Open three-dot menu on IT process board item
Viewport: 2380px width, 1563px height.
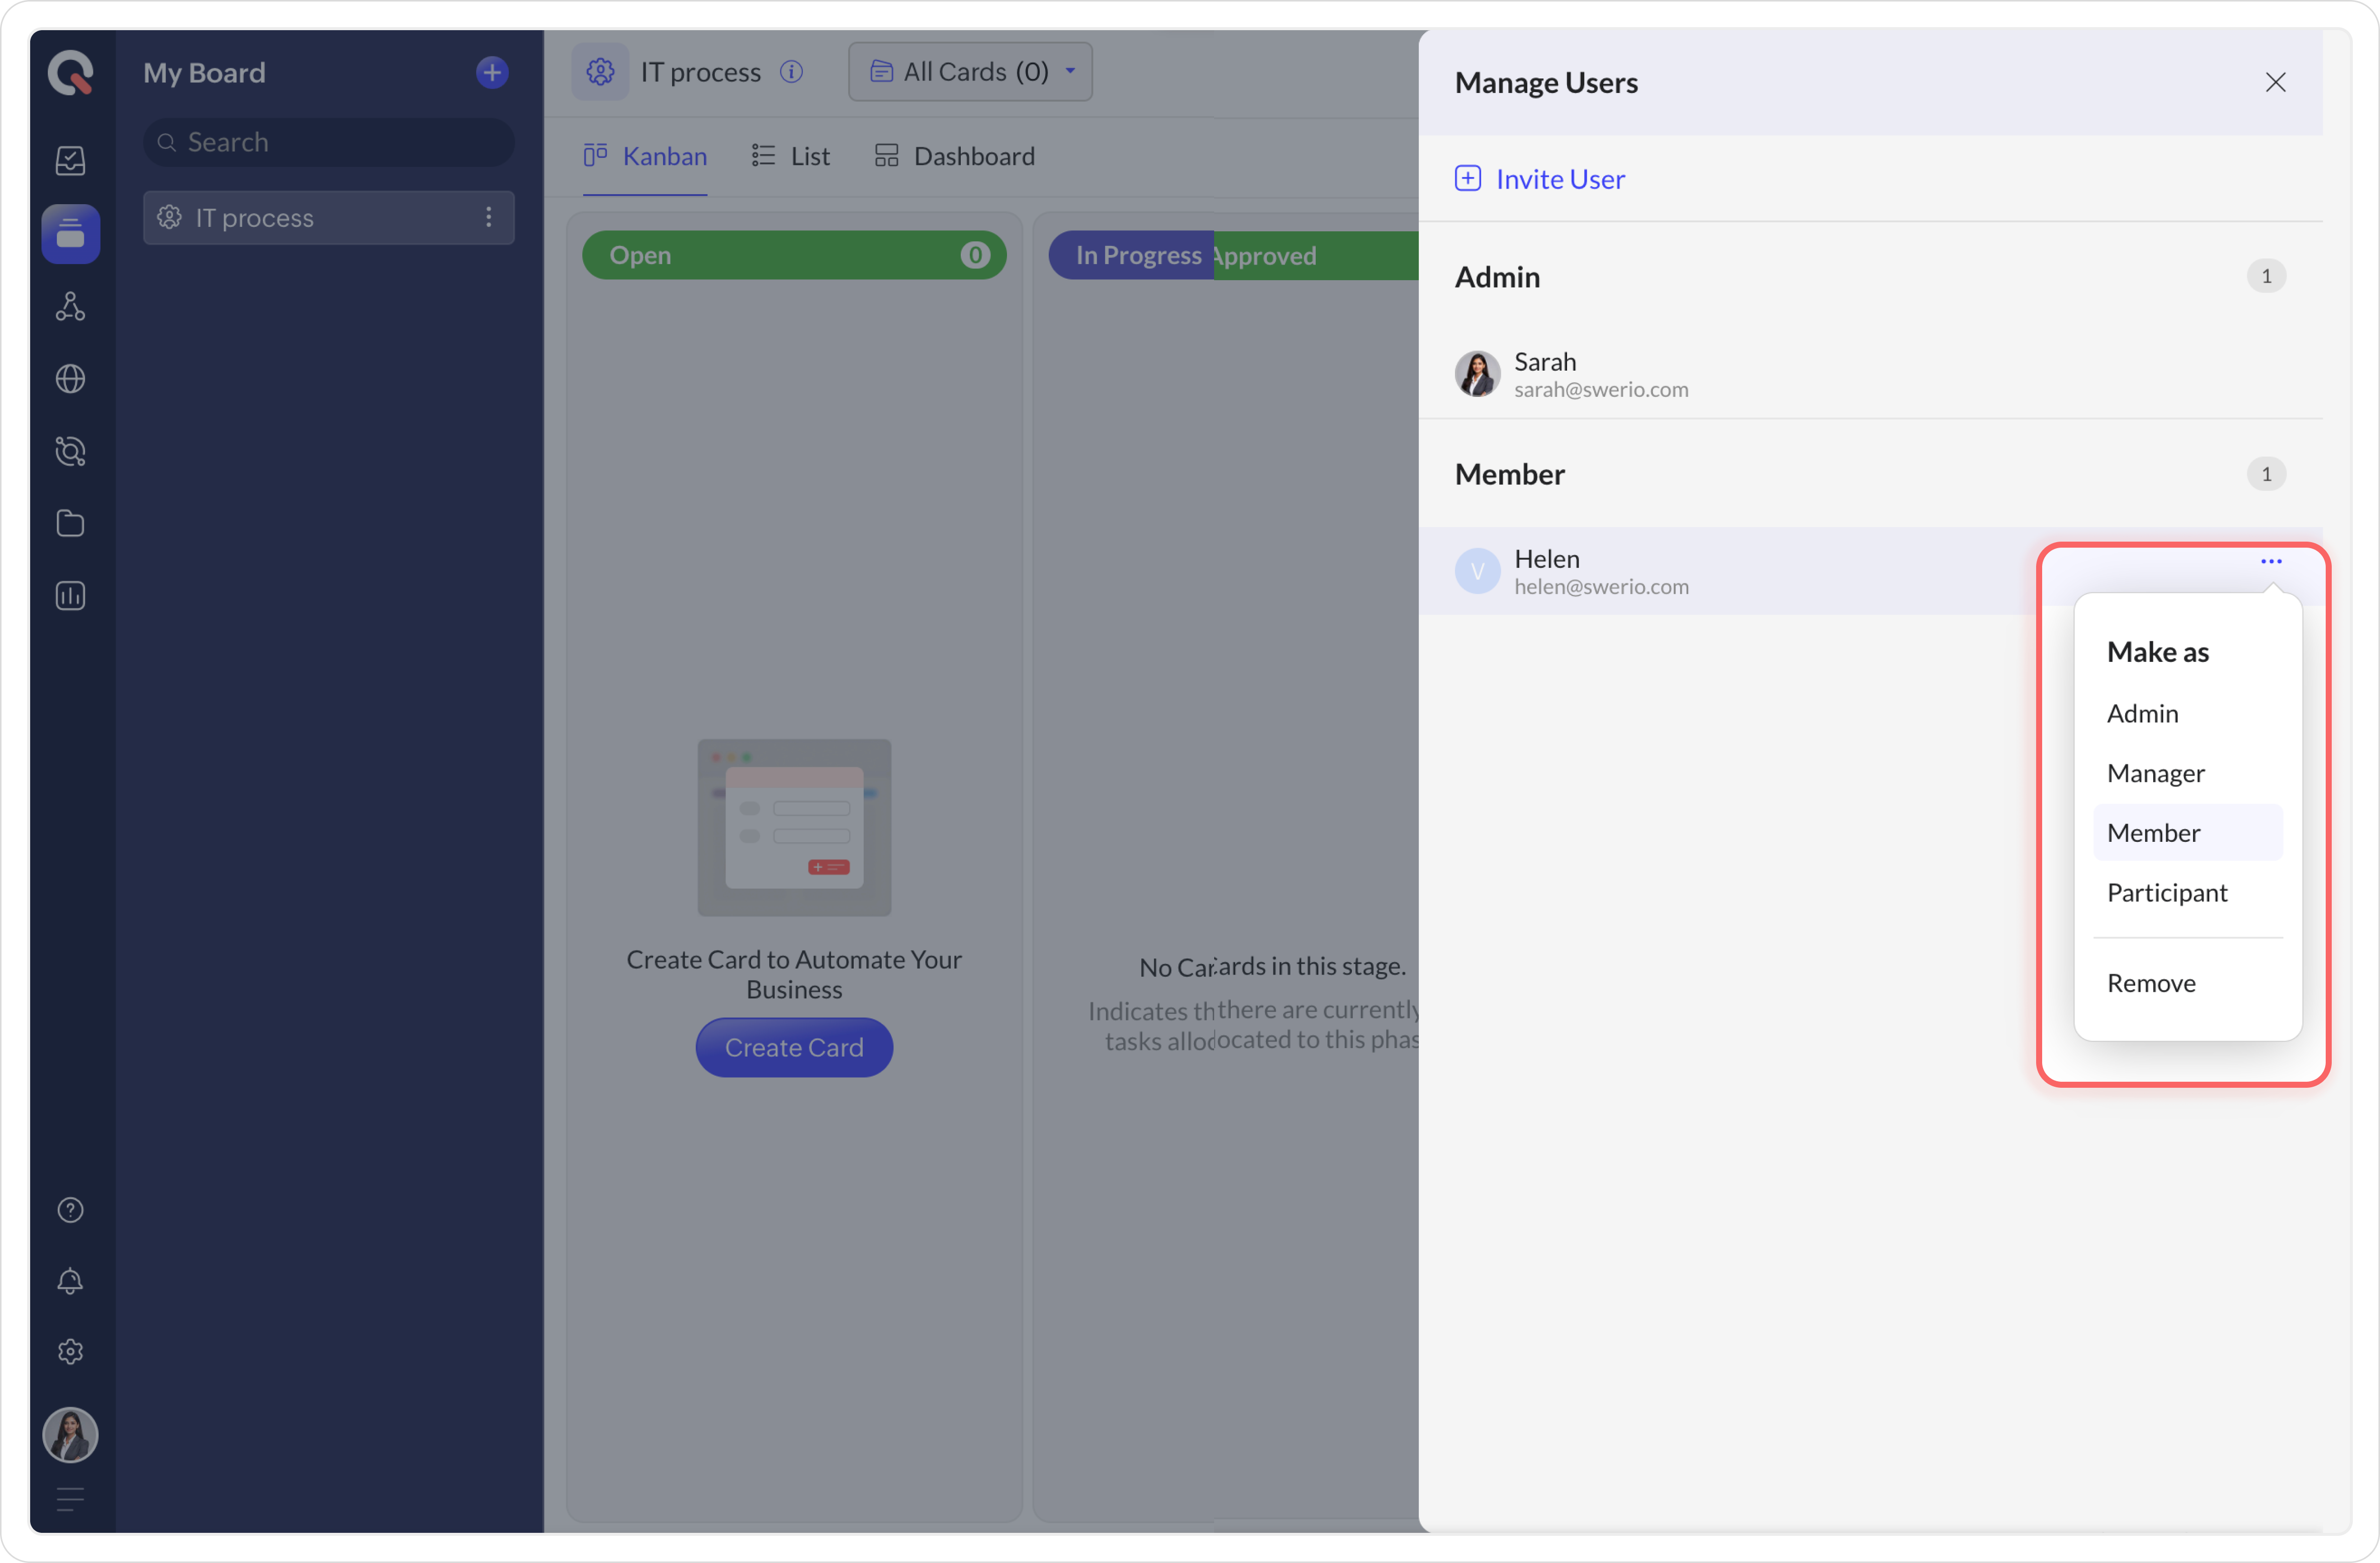click(x=488, y=217)
